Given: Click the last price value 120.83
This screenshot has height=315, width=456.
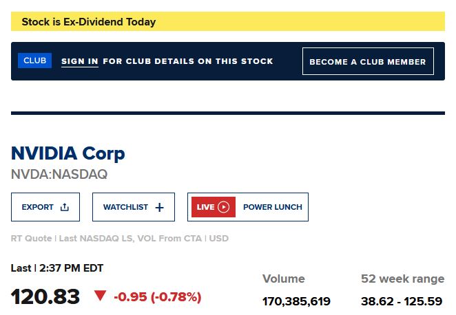Looking at the screenshot, I should coord(45,297).
